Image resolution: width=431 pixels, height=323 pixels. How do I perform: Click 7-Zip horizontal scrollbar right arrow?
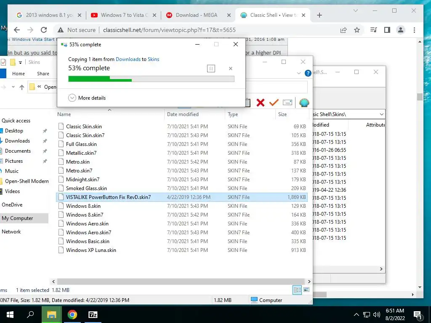click(381, 269)
